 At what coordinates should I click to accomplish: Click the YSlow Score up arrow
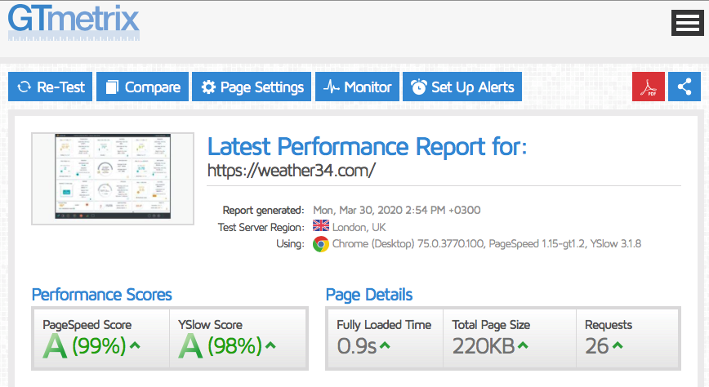270,346
